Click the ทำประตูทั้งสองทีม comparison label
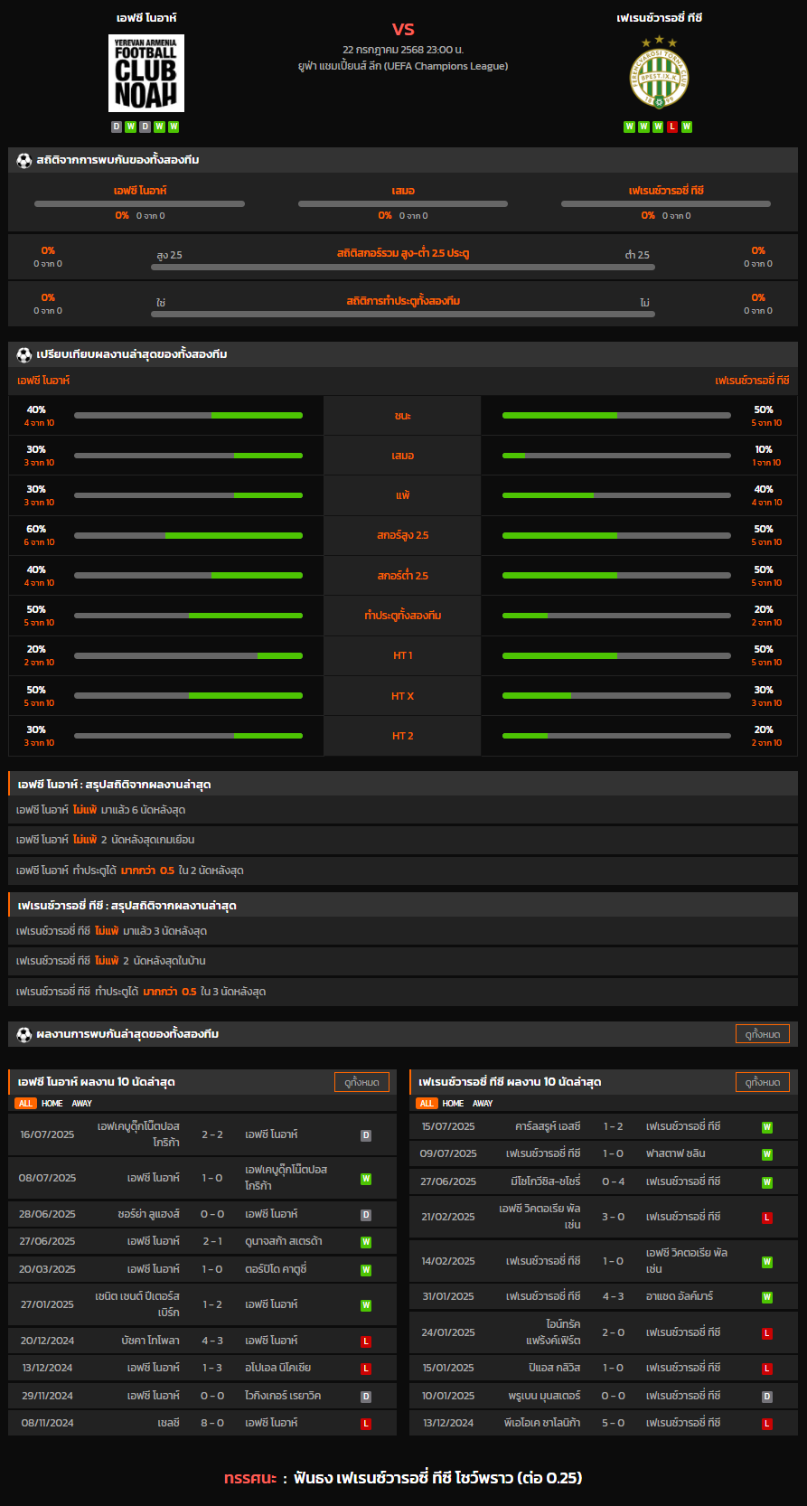The image size is (807, 1506). tap(403, 616)
